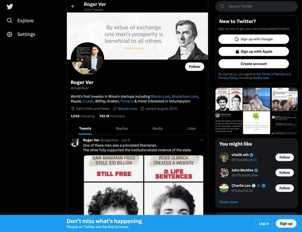The image size is (302, 232).
Task: Open the man on boat media thumbnail
Action: coord(256,99)
